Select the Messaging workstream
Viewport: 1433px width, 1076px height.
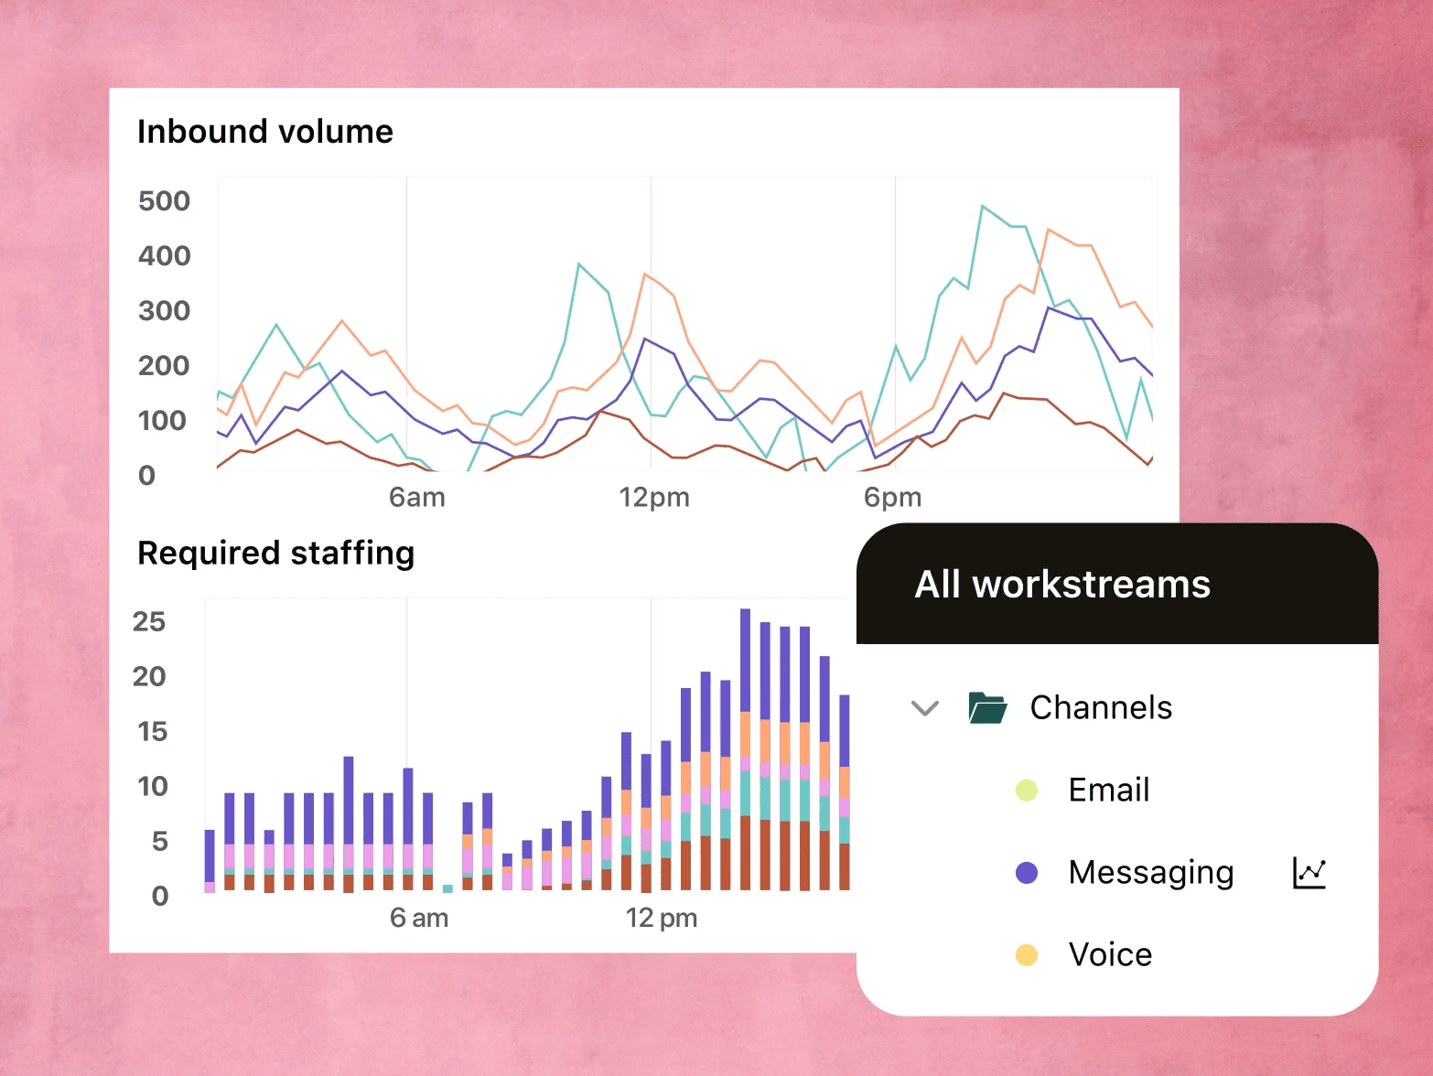pyautogui.click(x=1151, y=873)
